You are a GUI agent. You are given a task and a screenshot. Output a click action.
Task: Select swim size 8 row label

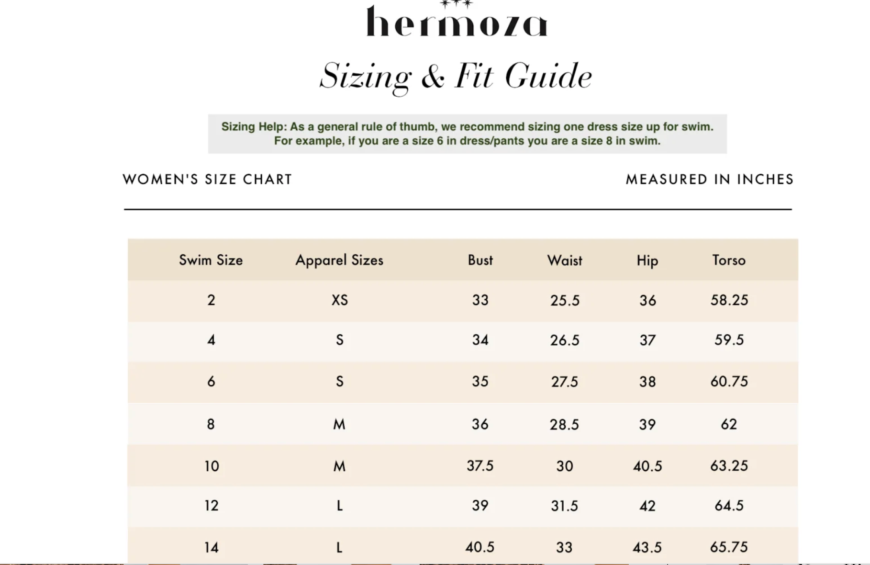point(211,424)
